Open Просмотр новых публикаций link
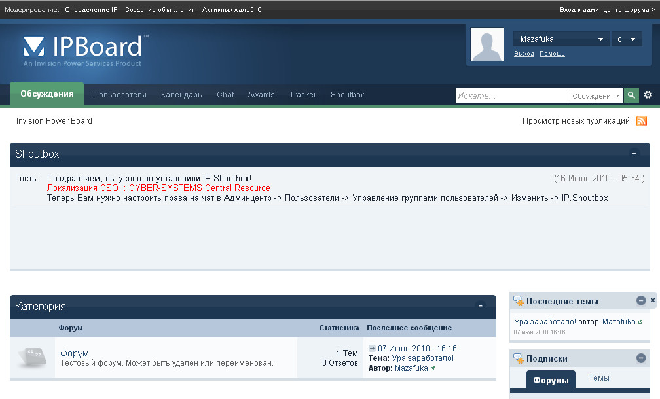The height and width of the screenshot is (399, 660). 576,120
